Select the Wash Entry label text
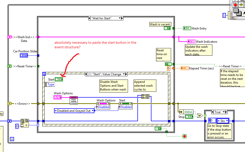The image size is (245, 152). pyautogui.click(x=199, y=28)
